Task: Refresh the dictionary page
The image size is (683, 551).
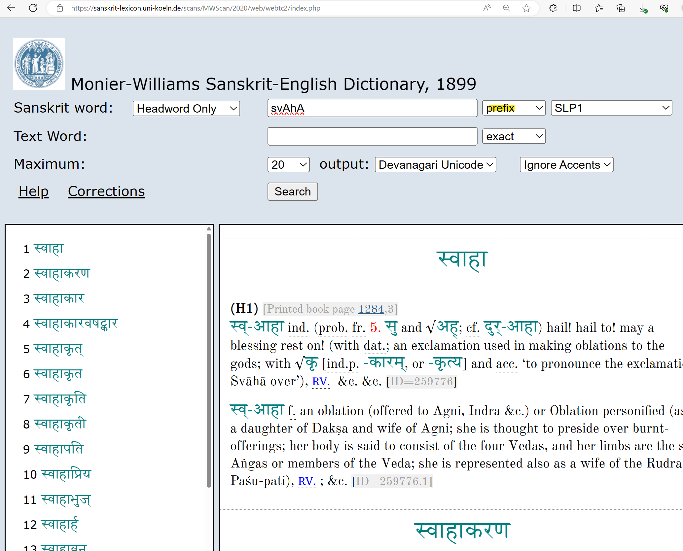Action: pos(33,8)
